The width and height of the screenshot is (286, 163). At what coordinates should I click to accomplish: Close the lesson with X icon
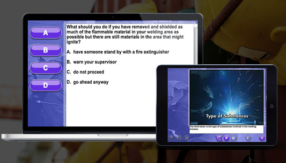(262, 138)
